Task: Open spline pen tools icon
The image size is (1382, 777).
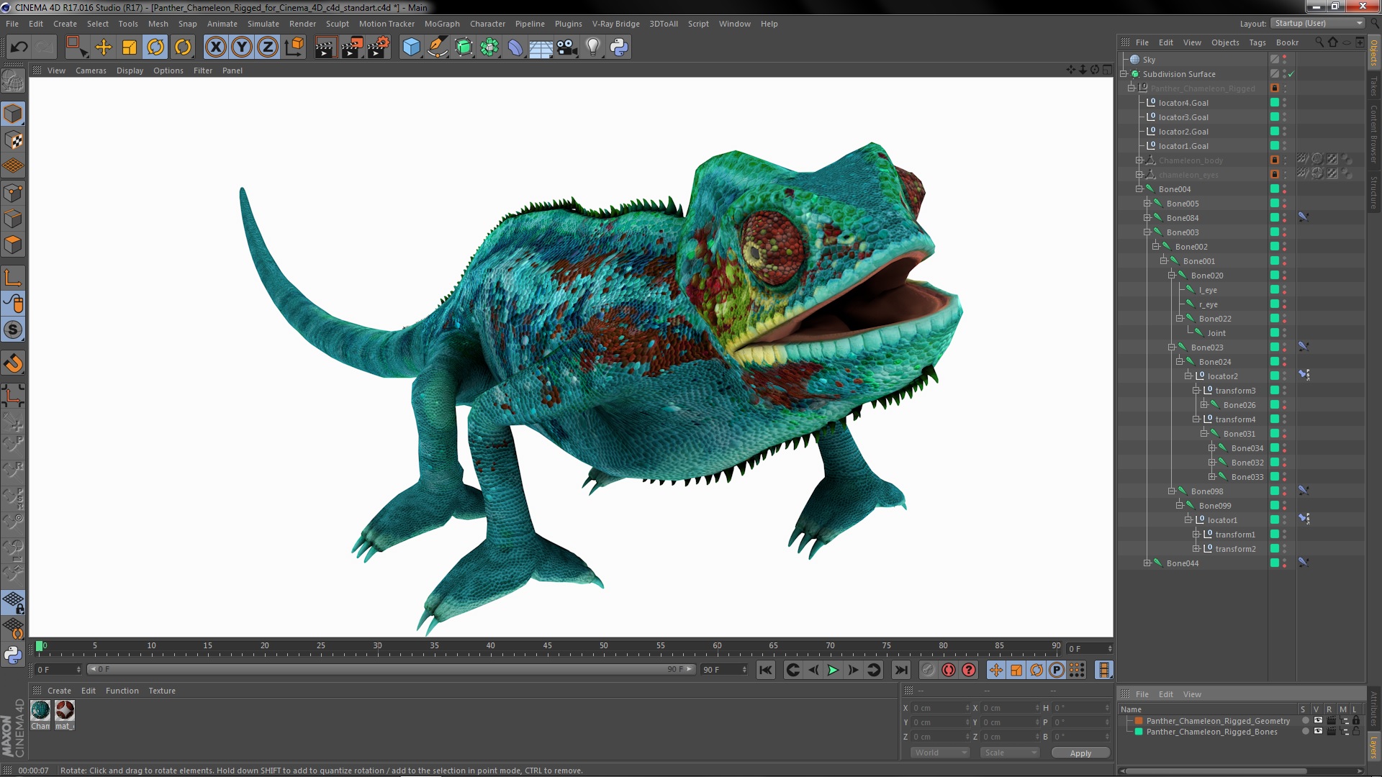Action: [438, 47]
